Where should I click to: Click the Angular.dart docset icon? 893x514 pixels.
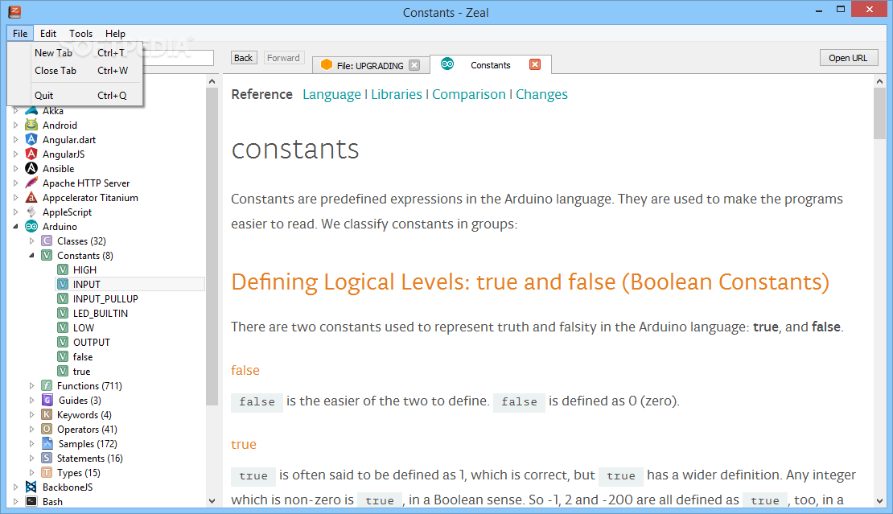tap(31, 139)
